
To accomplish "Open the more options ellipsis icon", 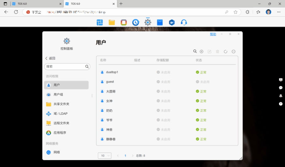I will (234, 51).
